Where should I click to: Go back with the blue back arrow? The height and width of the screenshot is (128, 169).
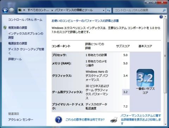point(5,11)
